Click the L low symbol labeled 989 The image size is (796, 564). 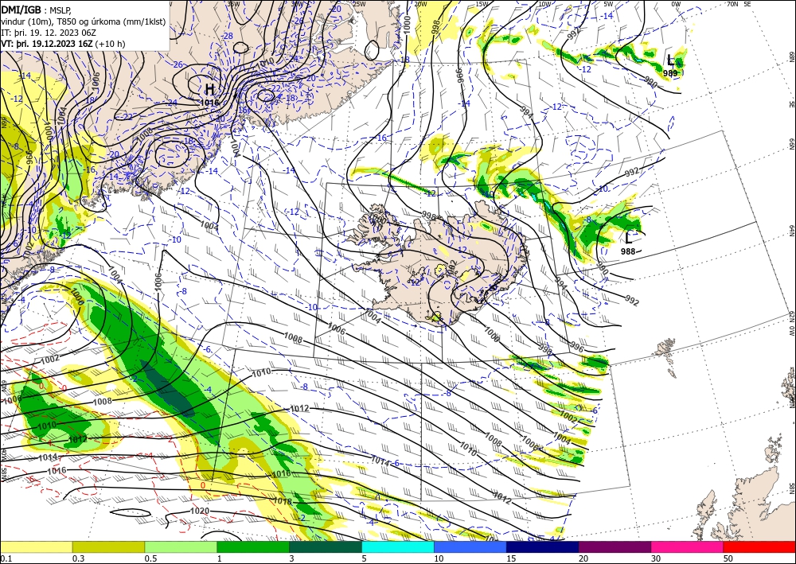(671, 61)
